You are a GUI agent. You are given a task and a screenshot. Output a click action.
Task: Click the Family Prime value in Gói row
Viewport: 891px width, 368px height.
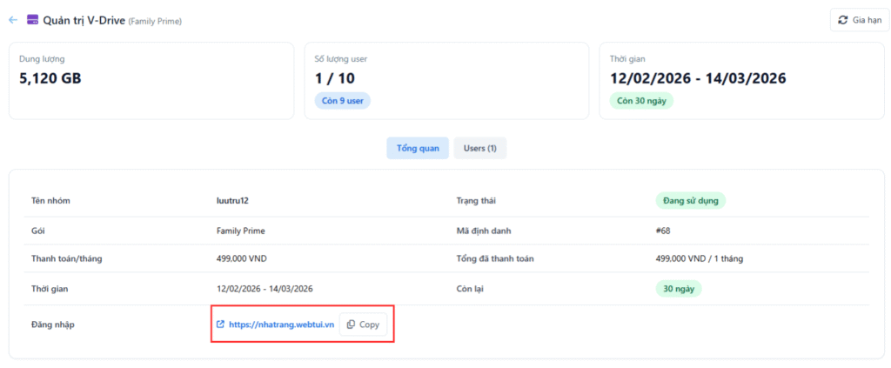[x=240, y=231]
